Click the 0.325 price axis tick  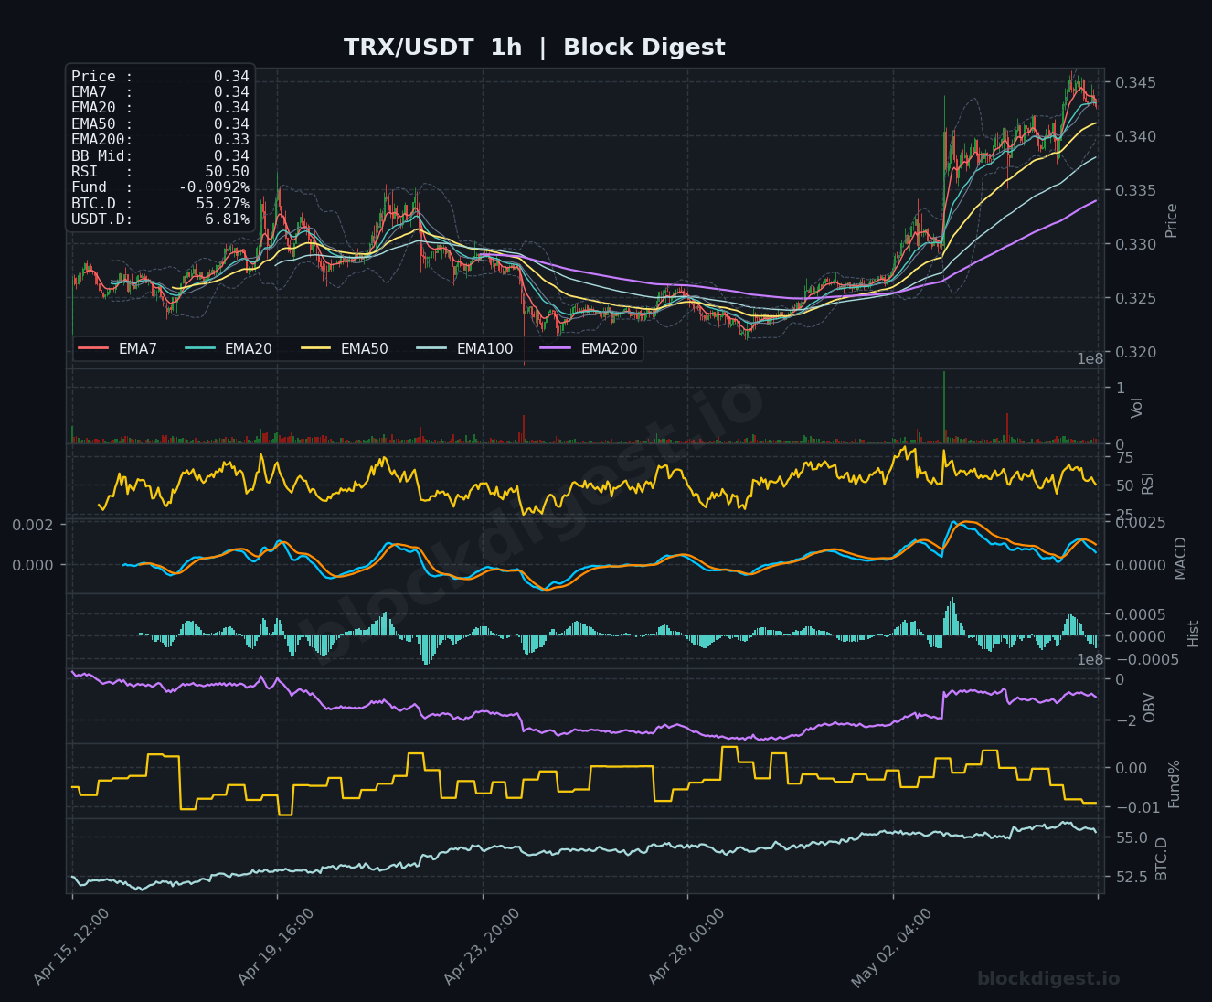[1135, 299]
